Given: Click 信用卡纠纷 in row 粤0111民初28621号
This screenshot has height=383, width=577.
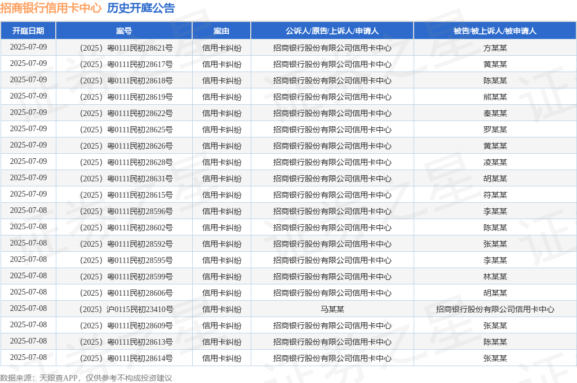Looking at the screenshot, I should point(221,48).
